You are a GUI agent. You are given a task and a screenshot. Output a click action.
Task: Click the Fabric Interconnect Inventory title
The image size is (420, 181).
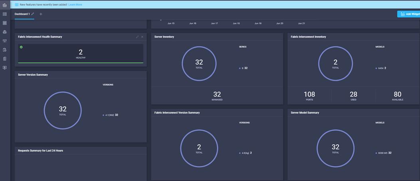(x=308, y=37)
